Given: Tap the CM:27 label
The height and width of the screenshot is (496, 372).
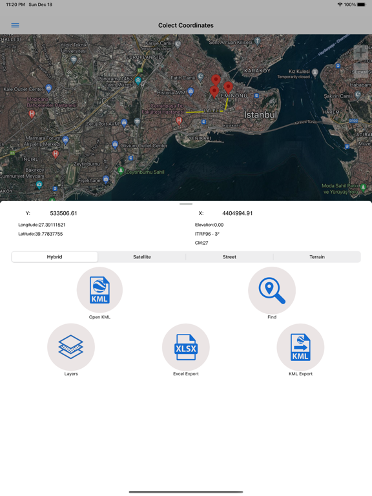Looking at the screenshot, I should [x=201, y=243].
